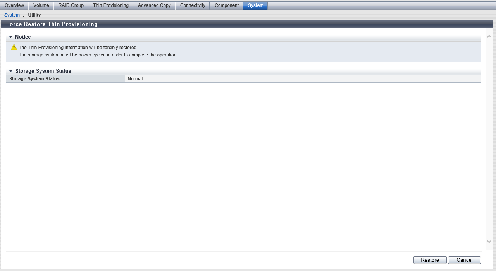Go to the RAID Group tab

(x=71, y=5)
